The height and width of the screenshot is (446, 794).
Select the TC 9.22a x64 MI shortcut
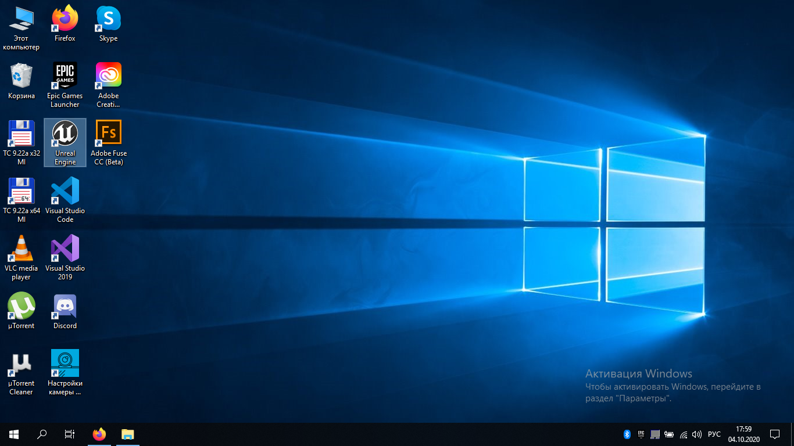pyautogui.click(x=22, y=200)
